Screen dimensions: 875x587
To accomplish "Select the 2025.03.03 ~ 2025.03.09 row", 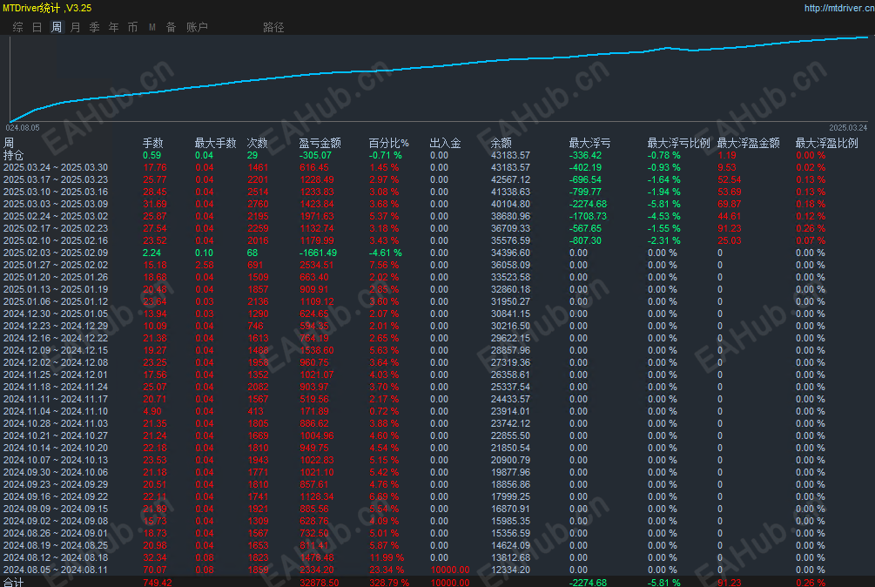I will click(x=437, y=204).
